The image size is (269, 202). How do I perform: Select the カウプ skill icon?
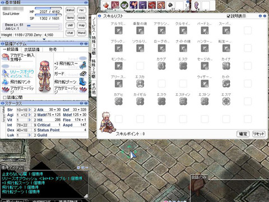coord(161,66)
